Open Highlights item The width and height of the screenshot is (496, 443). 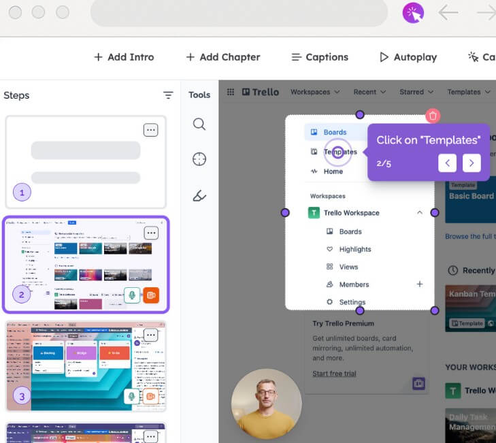tap(348, 249)
